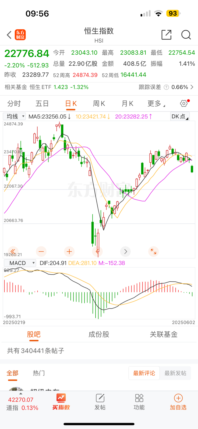Tap the 振幅 1.41% value
198x429 pixels.
pyautogui.click(x=187, y=64)
